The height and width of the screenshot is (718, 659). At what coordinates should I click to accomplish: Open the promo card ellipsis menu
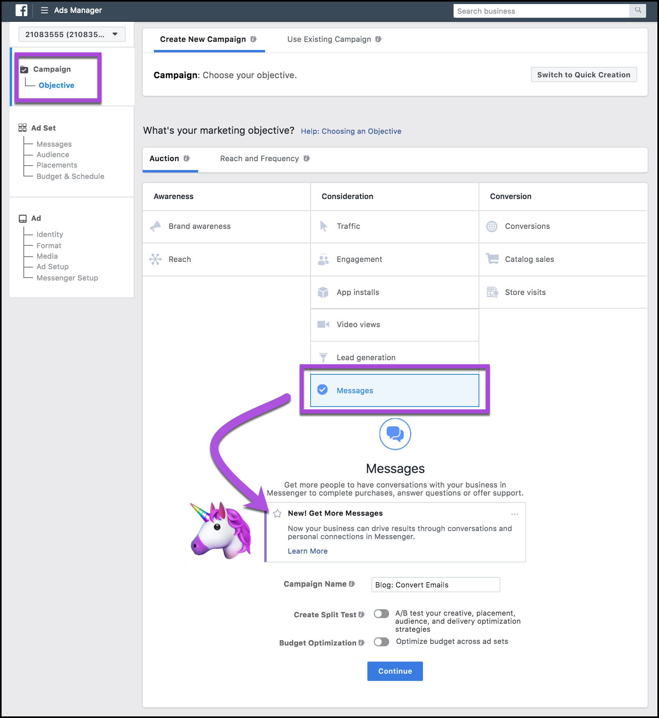click(514, 514)
